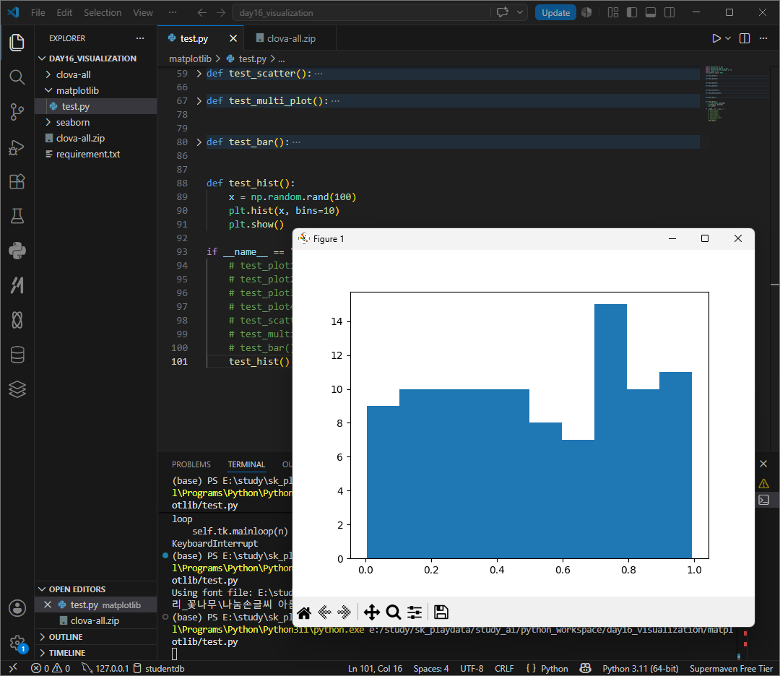Click the code minimap overview
Image resolution: width=780 pixels, height=676 pixels.
[736, 94]
